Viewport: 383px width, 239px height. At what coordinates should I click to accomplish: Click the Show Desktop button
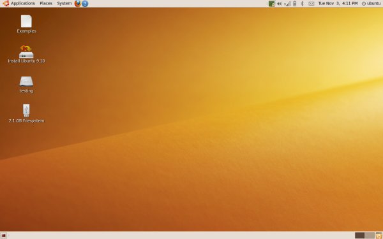point(3,236)
